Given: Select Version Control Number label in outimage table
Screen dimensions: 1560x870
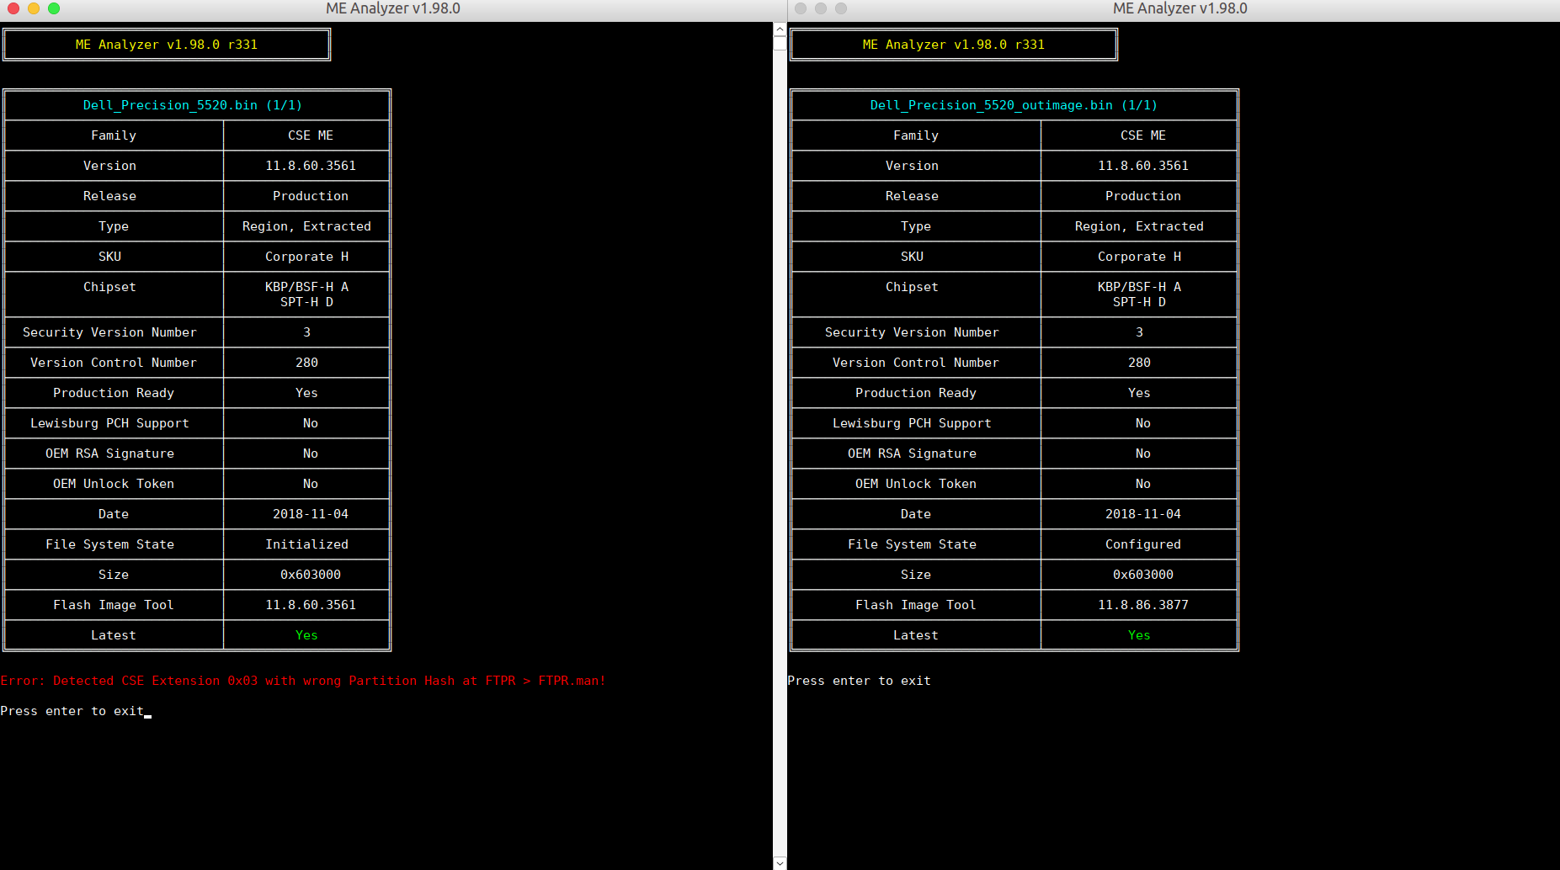Looking at the screenshot, I should [916, 363].
